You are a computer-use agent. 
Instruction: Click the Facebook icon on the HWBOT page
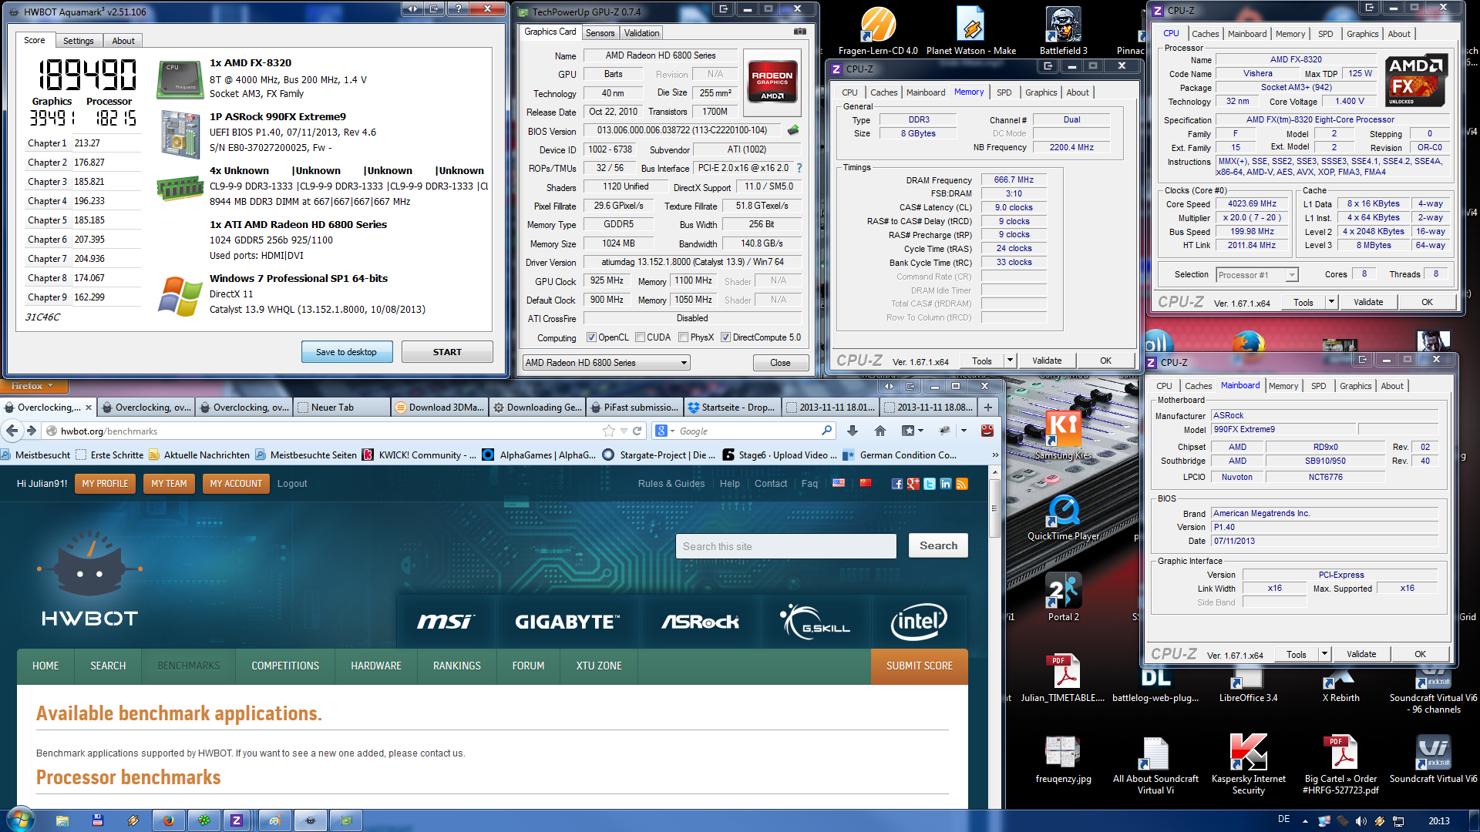tap(896, 484)
